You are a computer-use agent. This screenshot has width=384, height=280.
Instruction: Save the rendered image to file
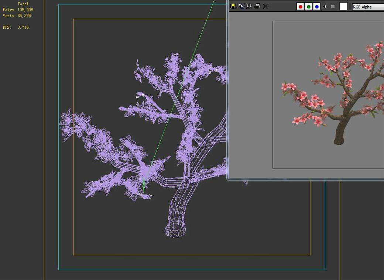tap(233, 6)
